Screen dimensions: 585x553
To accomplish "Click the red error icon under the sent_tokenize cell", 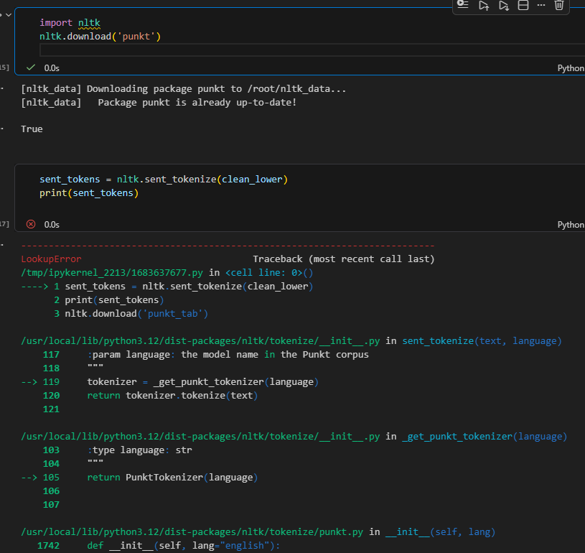I will (31, 224).
